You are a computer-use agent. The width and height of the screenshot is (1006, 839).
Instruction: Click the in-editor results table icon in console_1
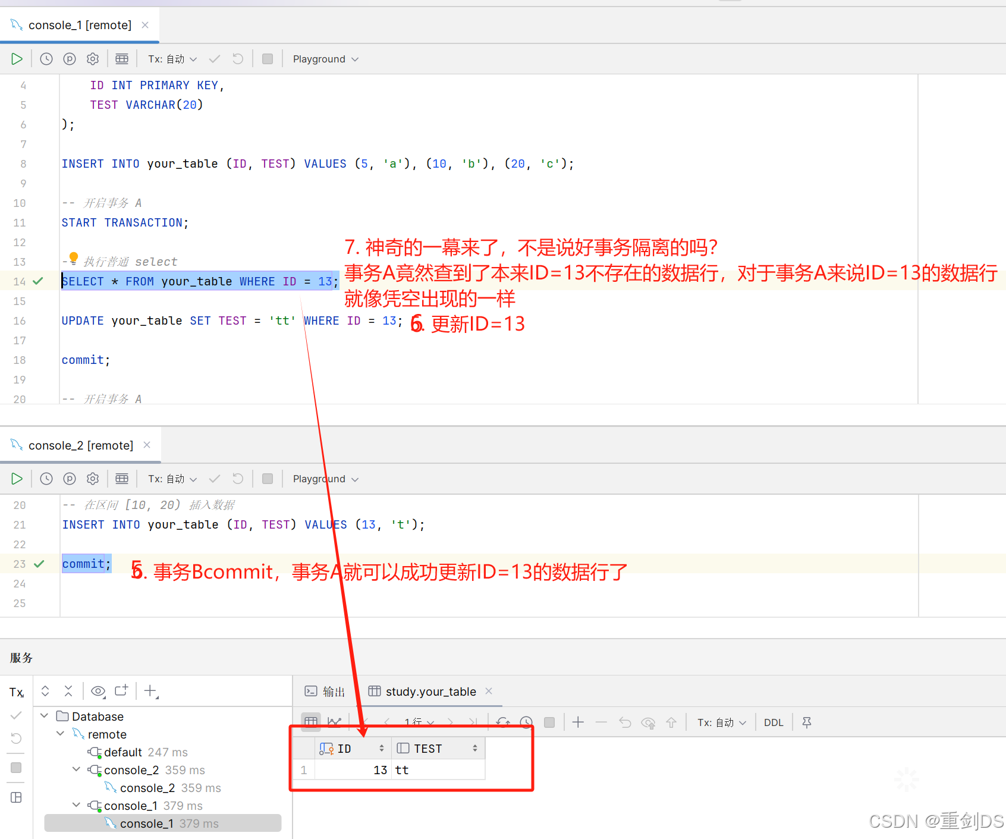coord(122,59)
